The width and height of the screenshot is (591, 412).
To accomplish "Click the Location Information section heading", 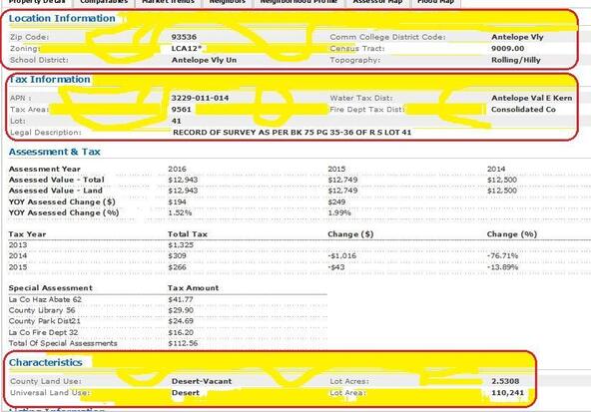I will 62,18.
